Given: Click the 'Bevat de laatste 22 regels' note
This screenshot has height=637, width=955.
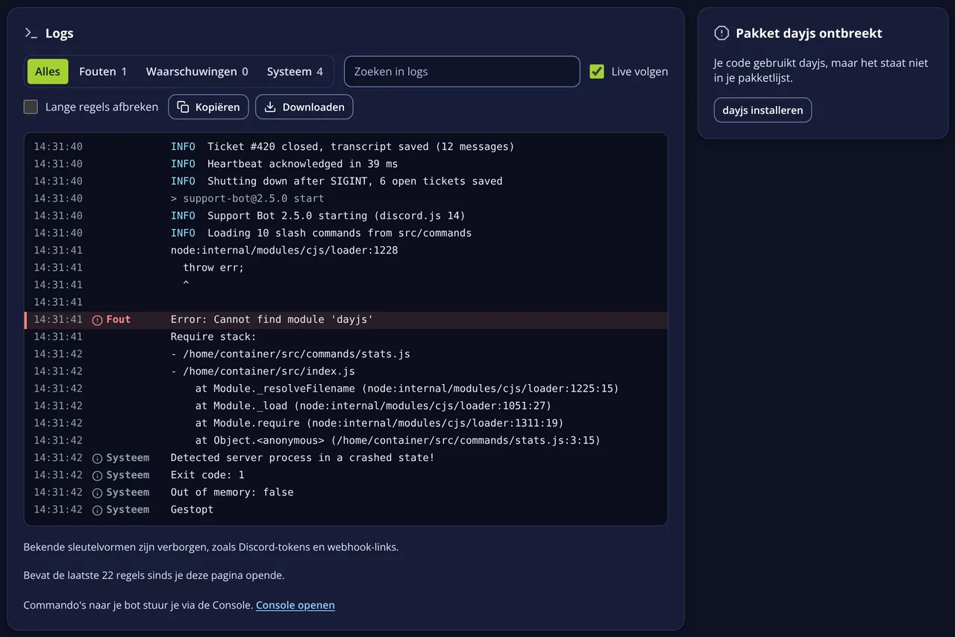Looking at the screenshot, I should (x=154, y=576).
